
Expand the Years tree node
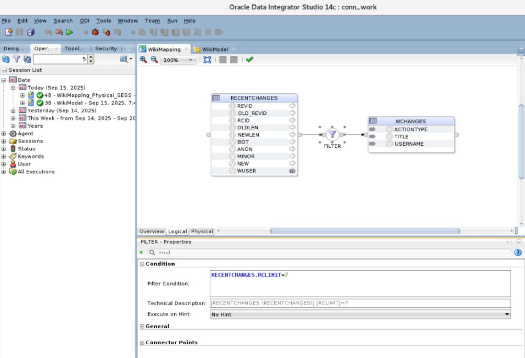pos(13,126)
